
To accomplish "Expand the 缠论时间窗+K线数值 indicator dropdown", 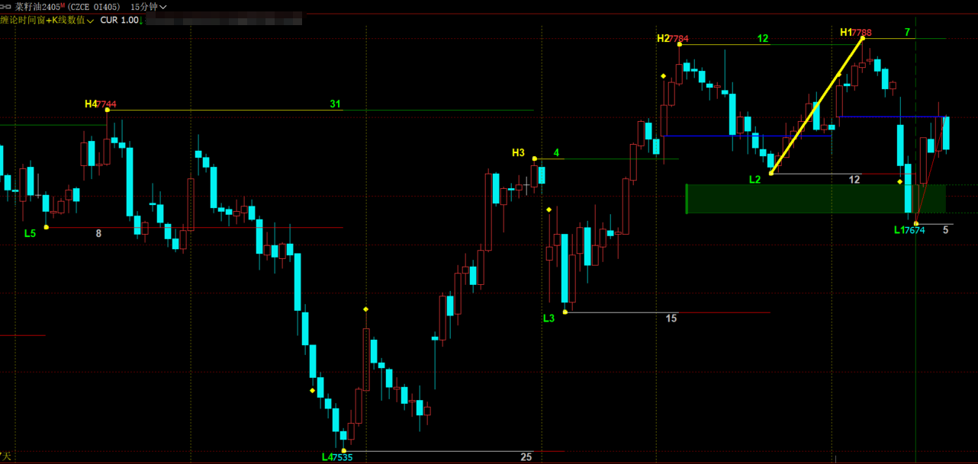I will coord(47,20).
